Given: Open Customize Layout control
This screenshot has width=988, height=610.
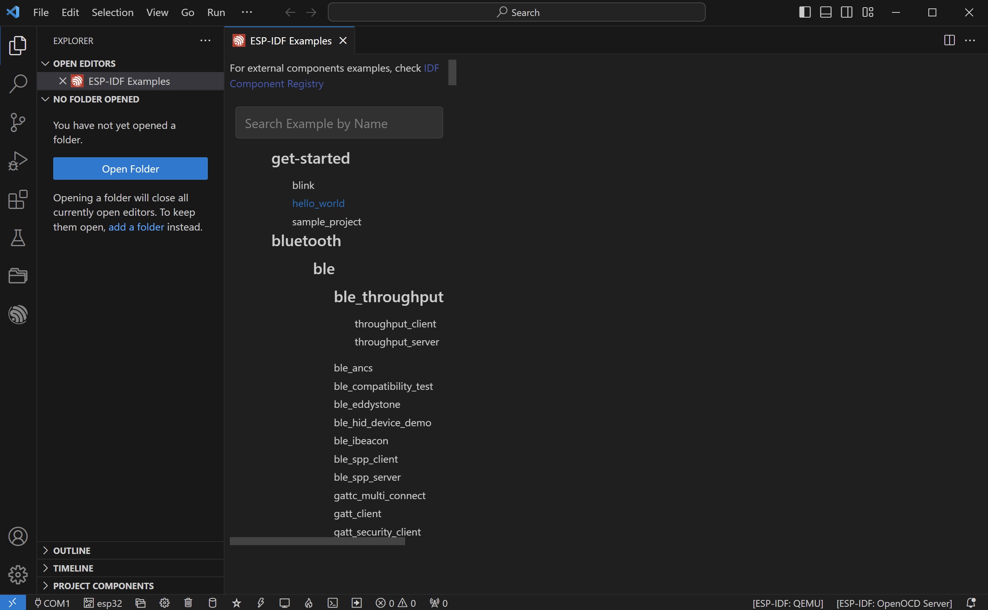Looking at the screenshot, I should point(868,12).
